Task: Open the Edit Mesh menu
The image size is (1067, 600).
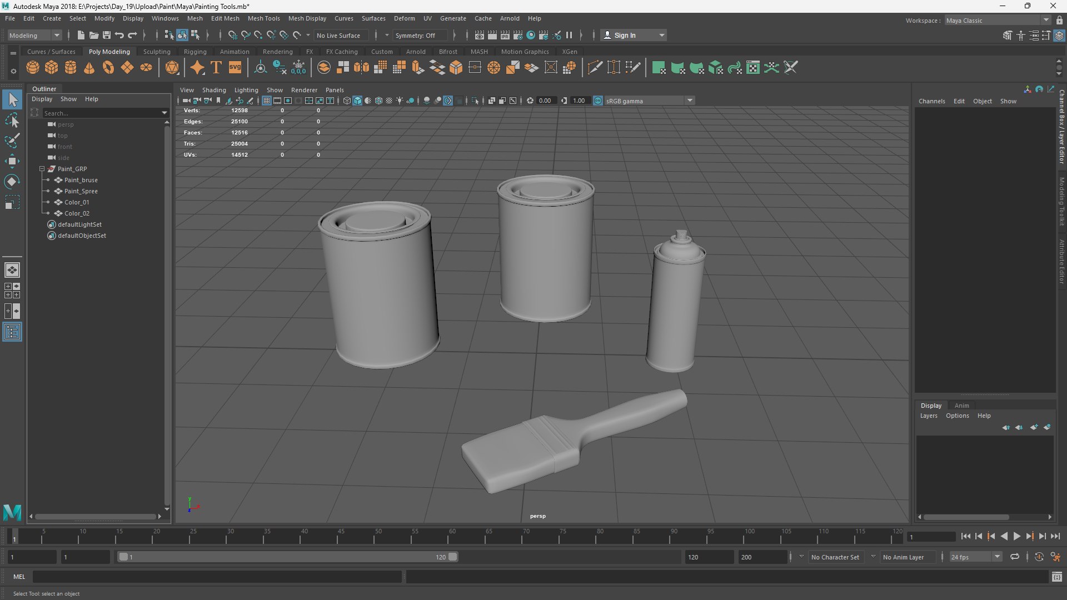Action: click(x=225, y=18)
